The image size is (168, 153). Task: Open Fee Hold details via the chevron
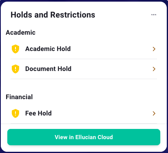tap(154, 113)
